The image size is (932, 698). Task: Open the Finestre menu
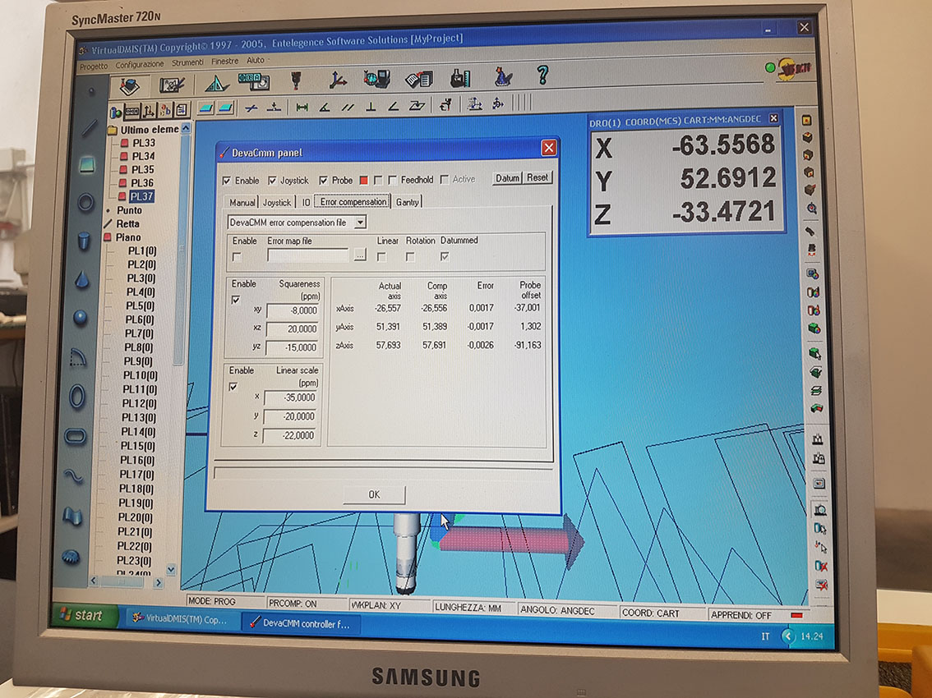(224, 62)
